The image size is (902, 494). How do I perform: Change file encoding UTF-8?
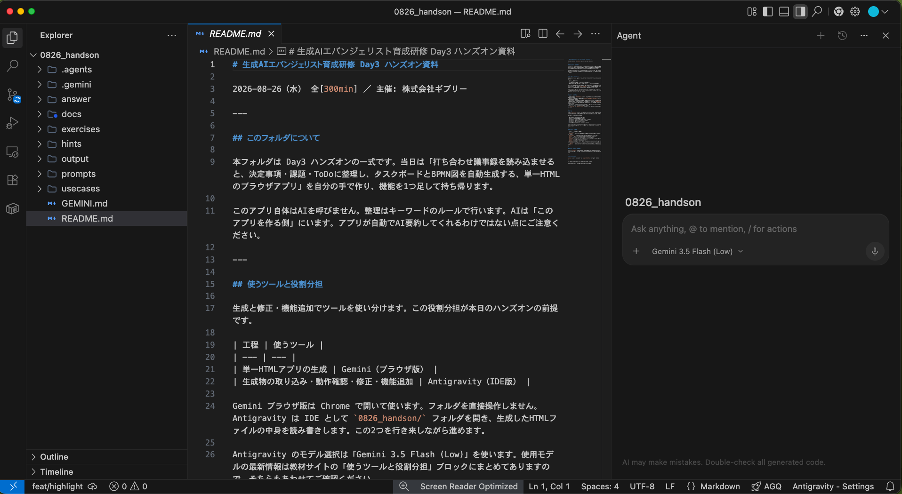pos(642,486)
